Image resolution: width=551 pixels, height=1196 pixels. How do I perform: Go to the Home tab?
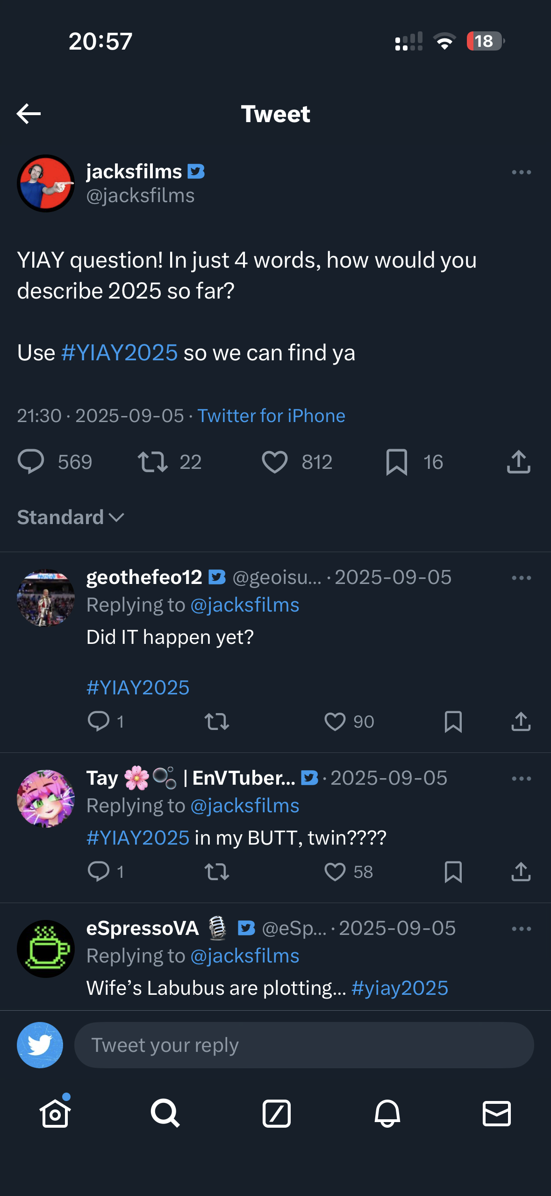(x=55, y=1113)
